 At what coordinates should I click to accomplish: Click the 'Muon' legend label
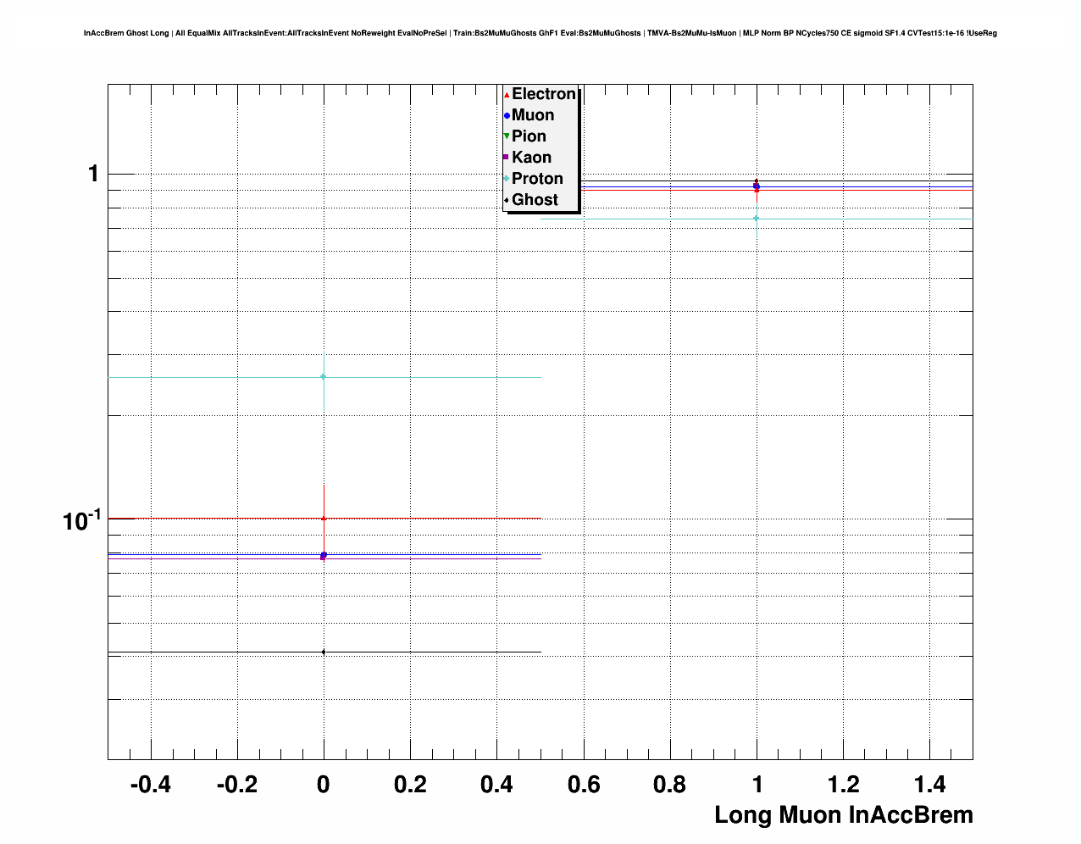pyautogui.click(x=533, y=115)
